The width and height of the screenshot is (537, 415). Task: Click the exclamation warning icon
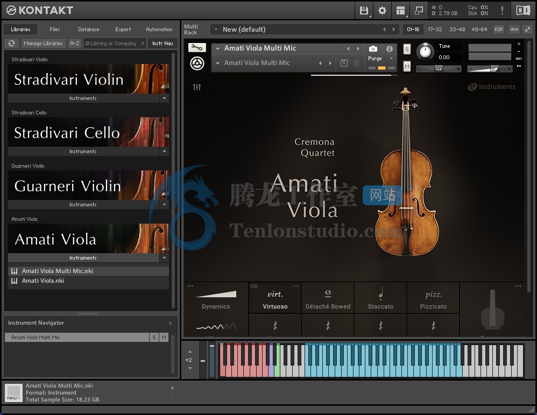(x=502, y=11)
